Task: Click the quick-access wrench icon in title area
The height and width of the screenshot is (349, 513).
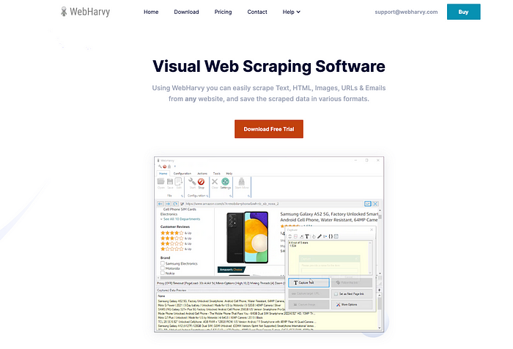Action: [x=160, y=166]
